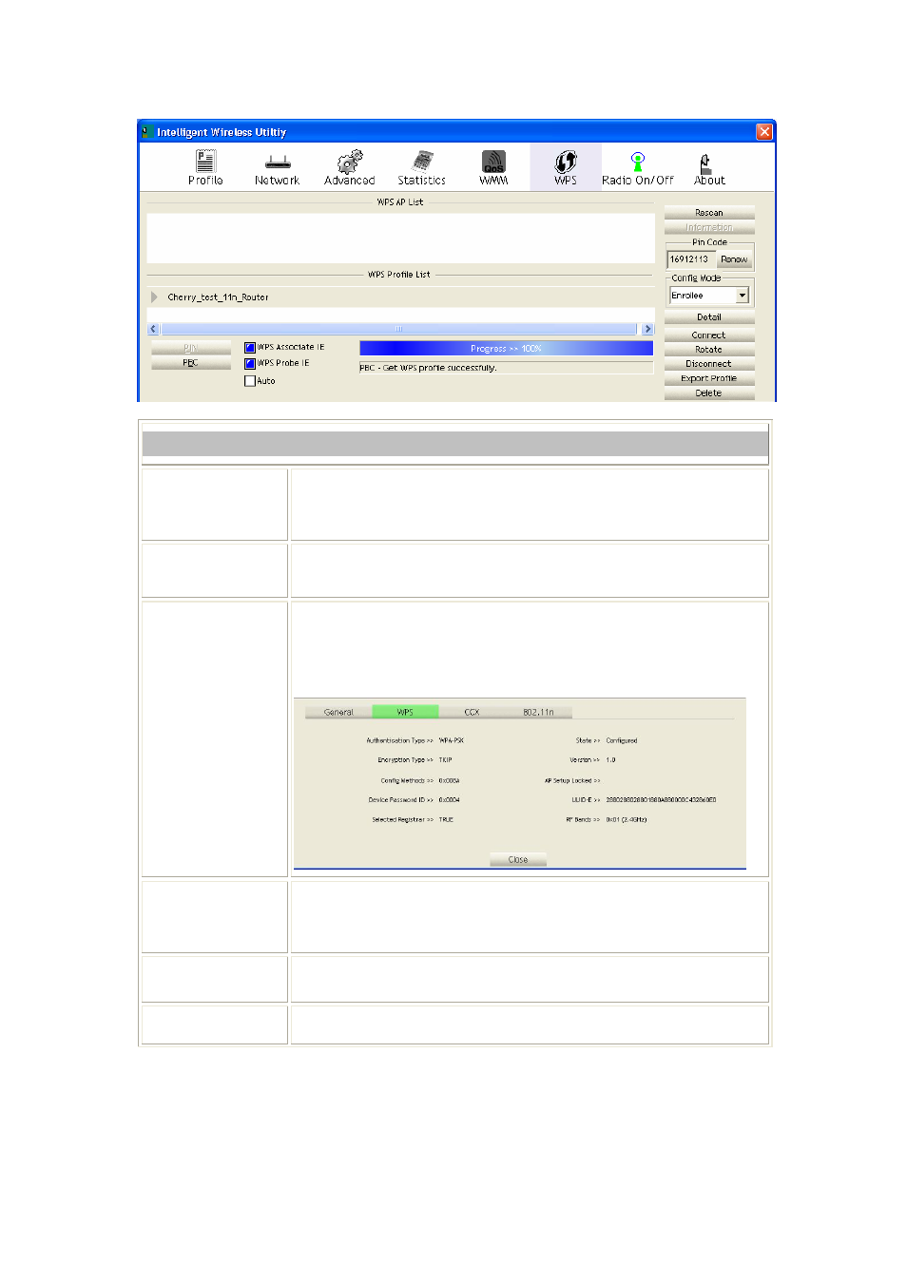Click the Pin Code input field
907x1283 pixels.
[690, 259]
